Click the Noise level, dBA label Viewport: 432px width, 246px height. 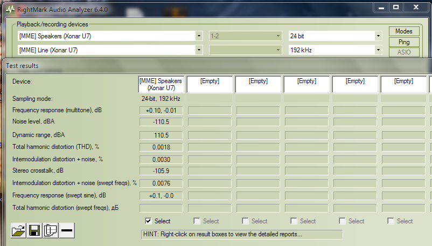click(x=33, y=121)
